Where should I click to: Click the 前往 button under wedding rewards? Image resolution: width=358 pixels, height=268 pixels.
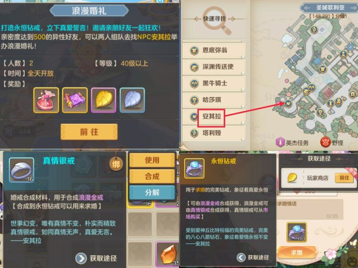(x=89, y=132)
